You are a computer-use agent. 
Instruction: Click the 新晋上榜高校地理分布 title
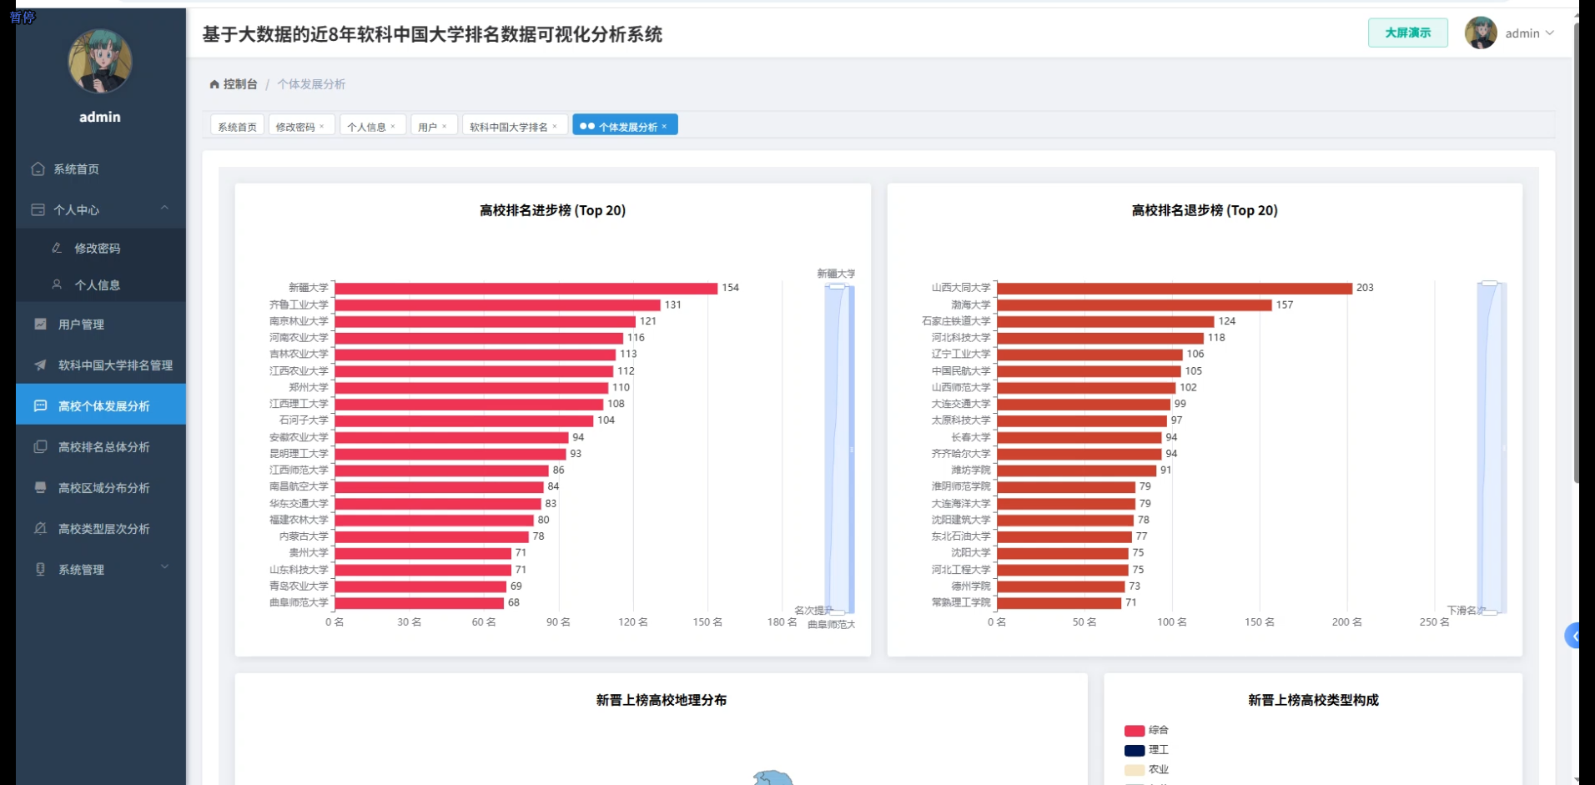point(661,700)
